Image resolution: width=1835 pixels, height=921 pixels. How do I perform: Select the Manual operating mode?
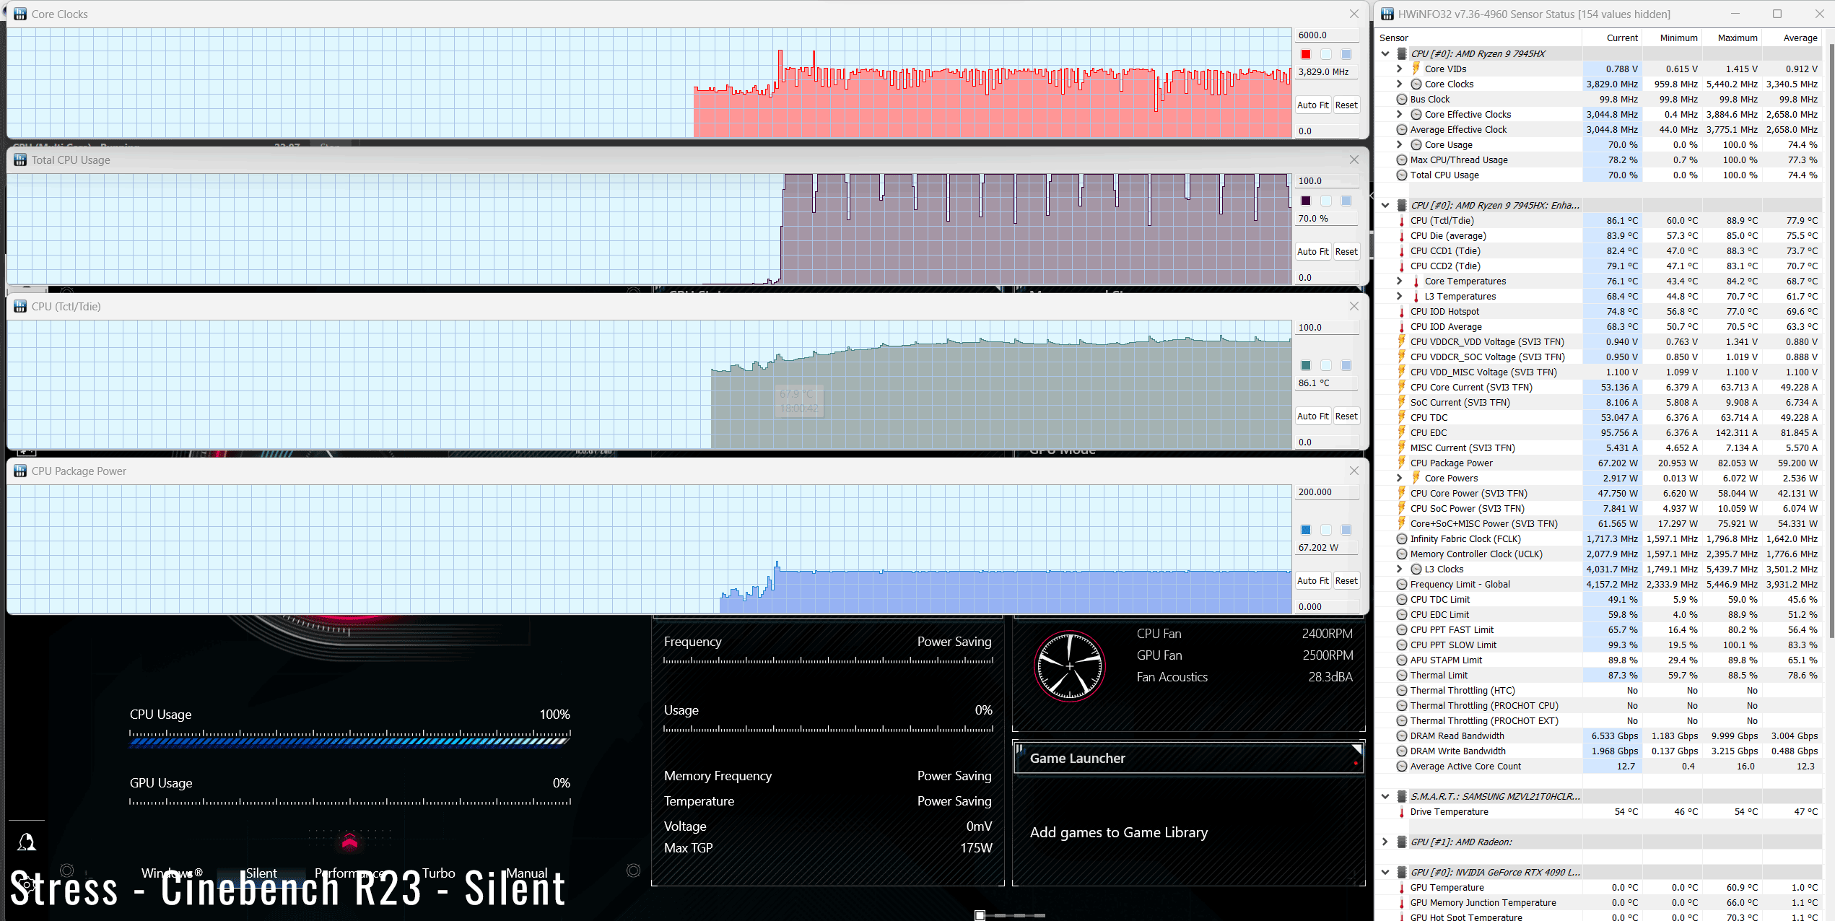click(527, 873)
